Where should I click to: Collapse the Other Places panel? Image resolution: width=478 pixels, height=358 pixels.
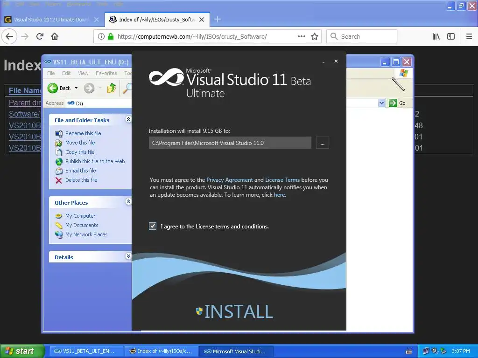click(x=128, y=202)
